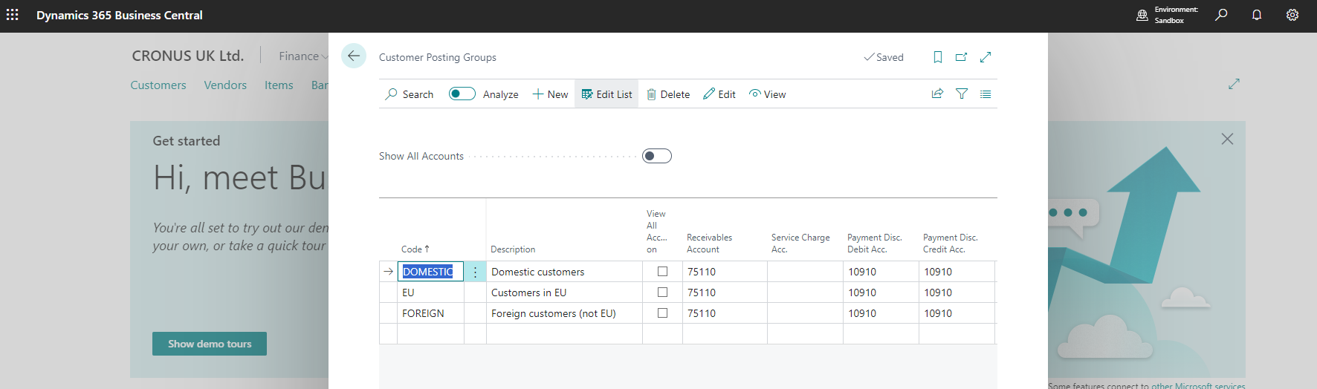This screenshot has width=1317, height=389.
Task: Click the Description column header
Action: [x=513, y=249]
